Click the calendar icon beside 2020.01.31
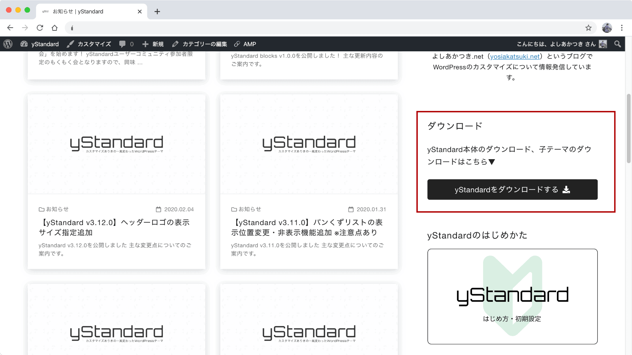Image resolution: width=632 pixels, height=355 pixels. [351, 209]
